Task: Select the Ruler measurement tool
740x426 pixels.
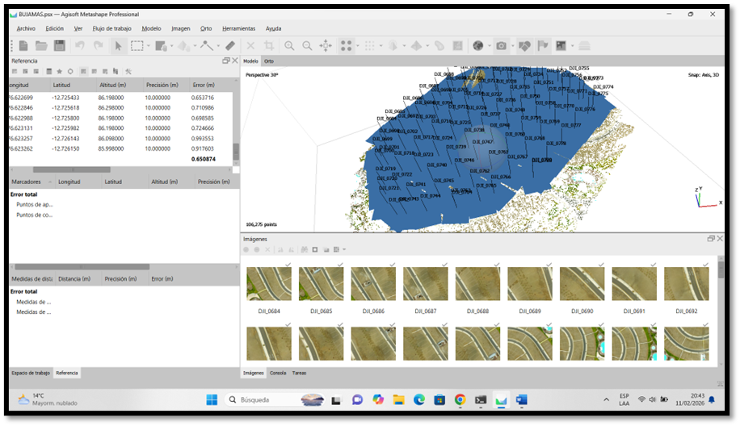Action: (229, 46)
